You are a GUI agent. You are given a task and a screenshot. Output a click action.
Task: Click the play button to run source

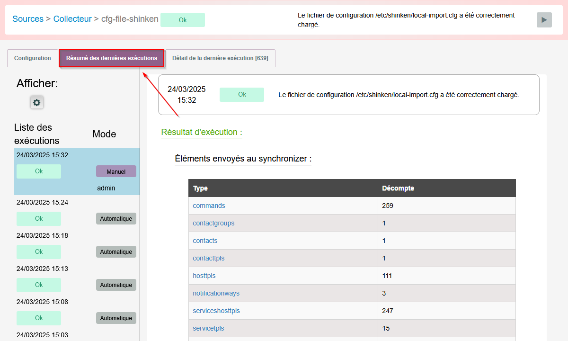pyautogui.click(x=544, y=20)
